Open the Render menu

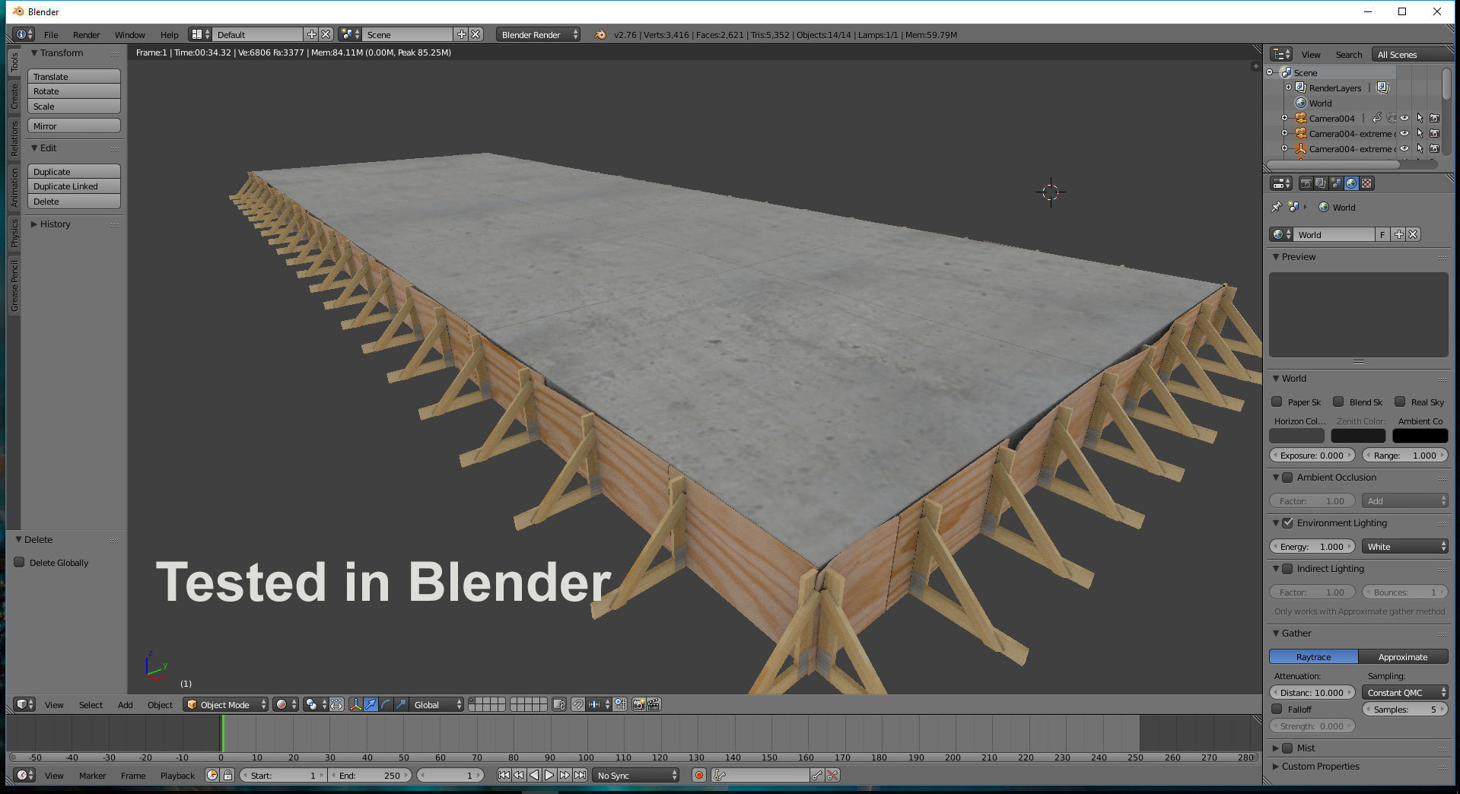pyautogui.click(x=86, y=34)
